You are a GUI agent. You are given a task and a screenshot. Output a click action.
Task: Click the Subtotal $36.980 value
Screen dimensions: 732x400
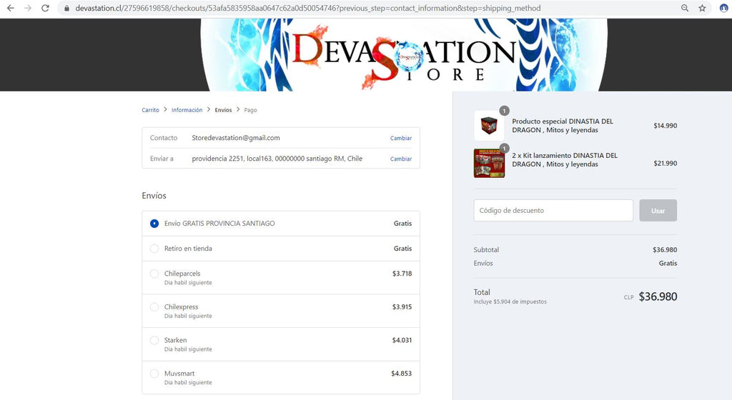pyautogui.click(x=665, y=250)
